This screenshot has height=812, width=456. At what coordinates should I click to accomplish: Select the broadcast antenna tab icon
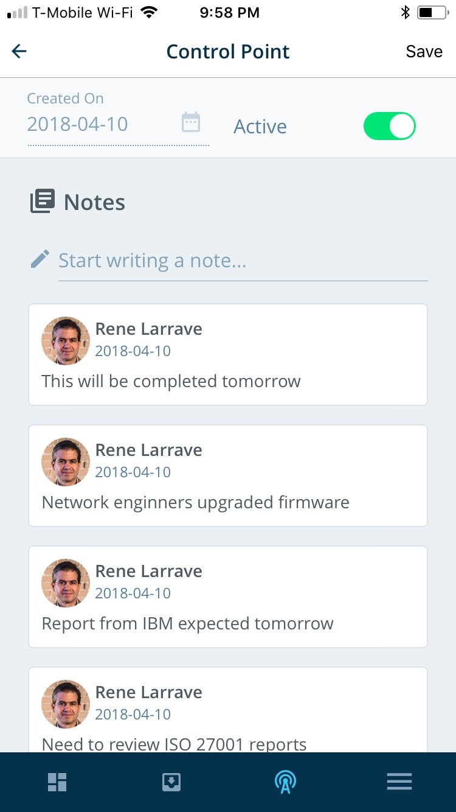[285, 782]
